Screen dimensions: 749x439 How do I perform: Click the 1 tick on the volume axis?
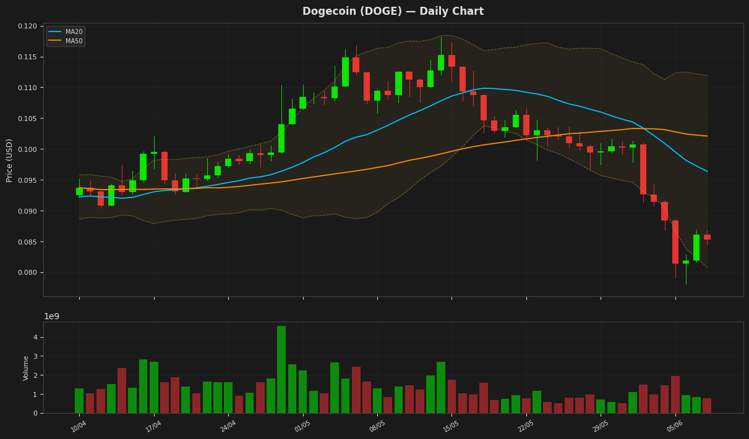click(36, 395)
